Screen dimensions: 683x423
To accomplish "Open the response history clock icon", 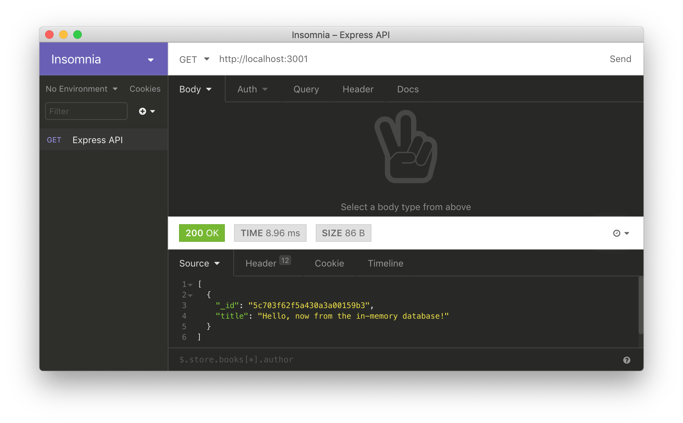I will pos(617,233).
